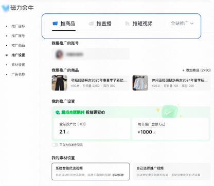Viewport: 214px width, 186px height.
Task: Go to 推广设置 in sidebar
Action: (x=18, y=55)
